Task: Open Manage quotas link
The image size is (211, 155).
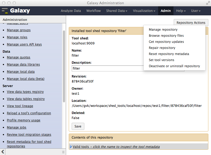Action: 19,57
